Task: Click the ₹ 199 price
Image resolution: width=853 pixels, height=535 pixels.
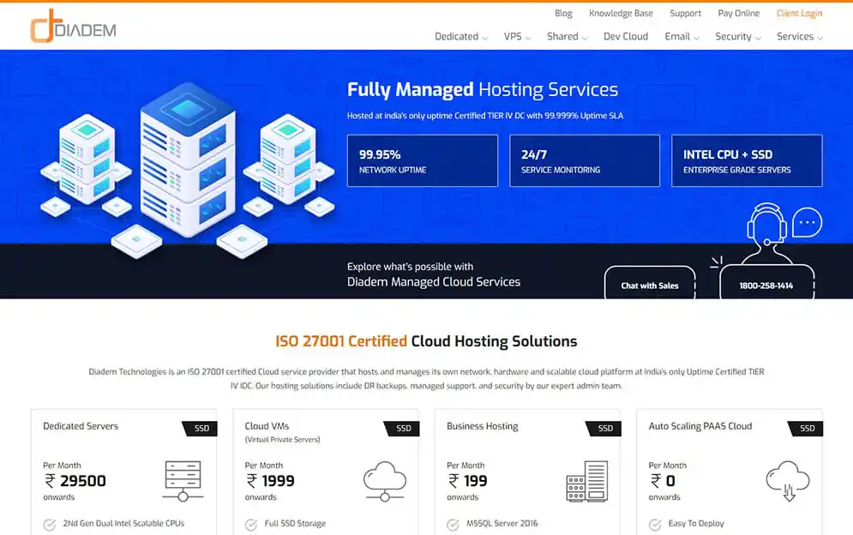Action: tap(467, 481)
